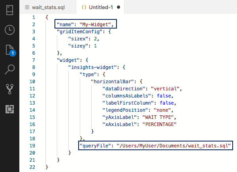Click the braces icon on Untitled-1 tab
The image size is (237, 172).
pyautogui.click(x=84, y=7)
